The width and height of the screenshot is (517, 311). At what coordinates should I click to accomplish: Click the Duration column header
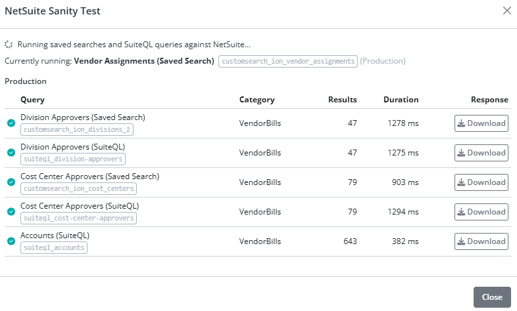click(x=401, y=100)
